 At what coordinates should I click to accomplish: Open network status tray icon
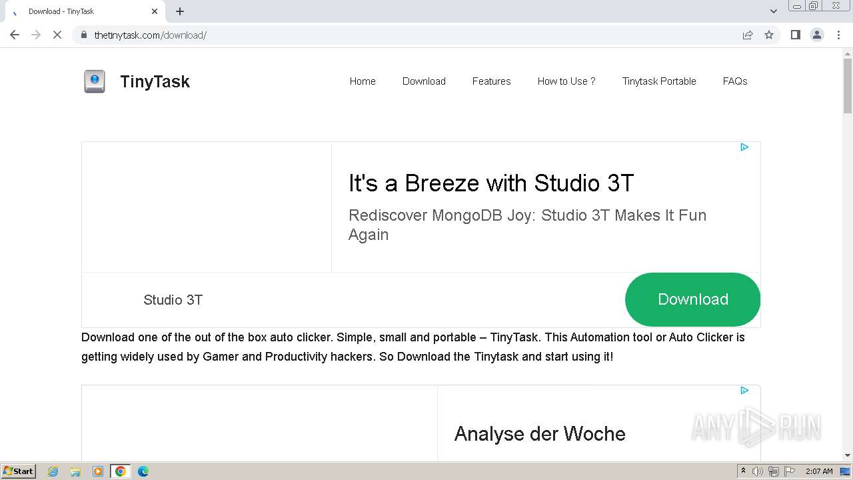(774, 471)
